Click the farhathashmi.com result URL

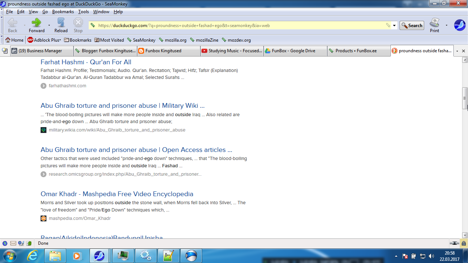[x=68, y=86]
